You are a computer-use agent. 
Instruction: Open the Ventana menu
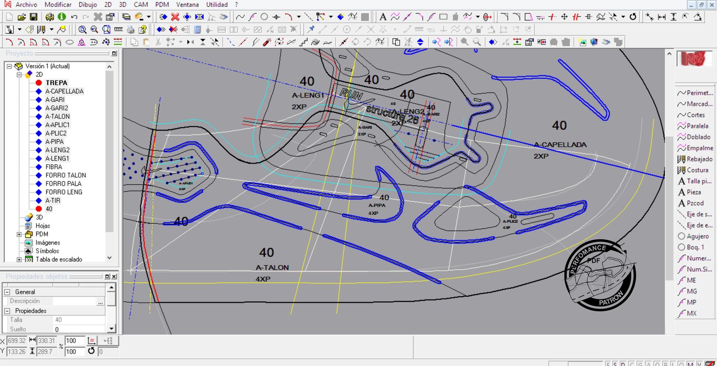click(187, 4)
